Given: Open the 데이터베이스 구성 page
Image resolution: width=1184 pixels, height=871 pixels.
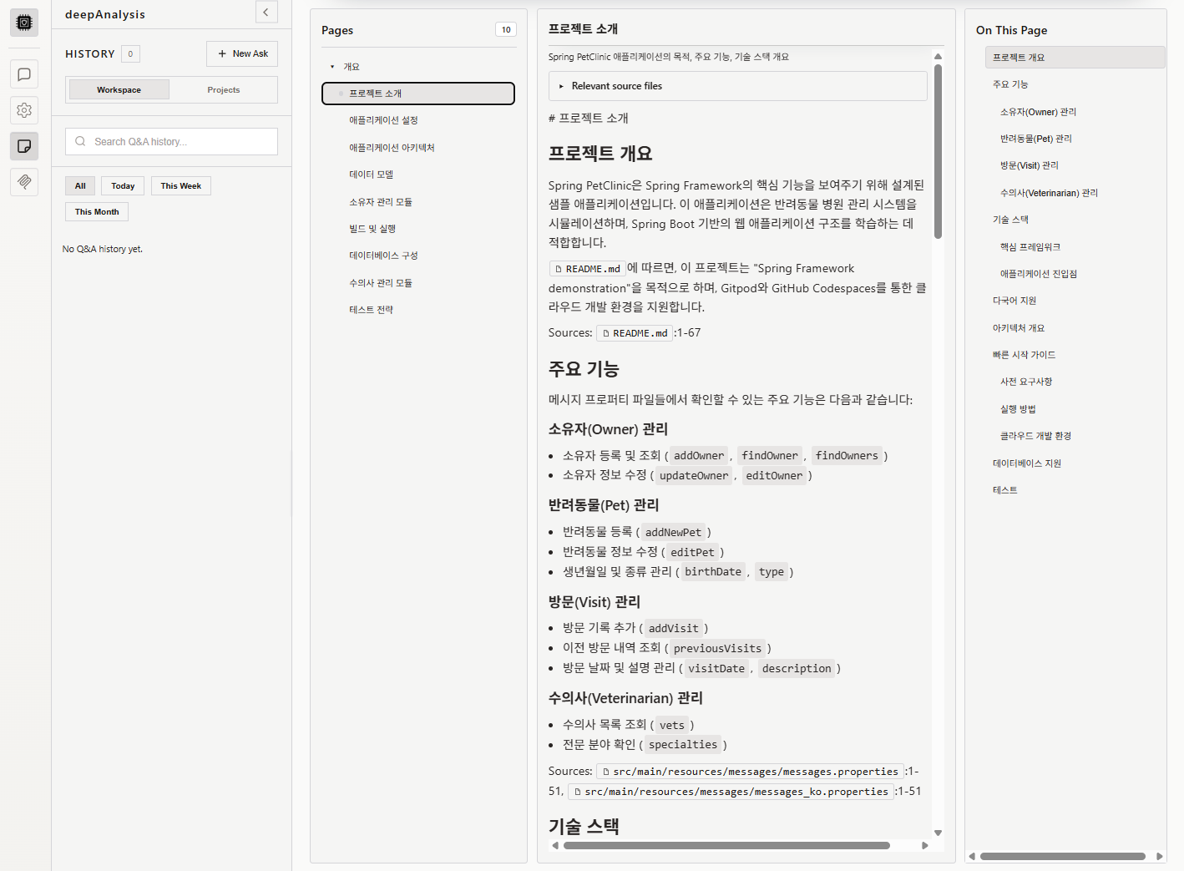Looking at the screenshot, I should tap(383, 256).
